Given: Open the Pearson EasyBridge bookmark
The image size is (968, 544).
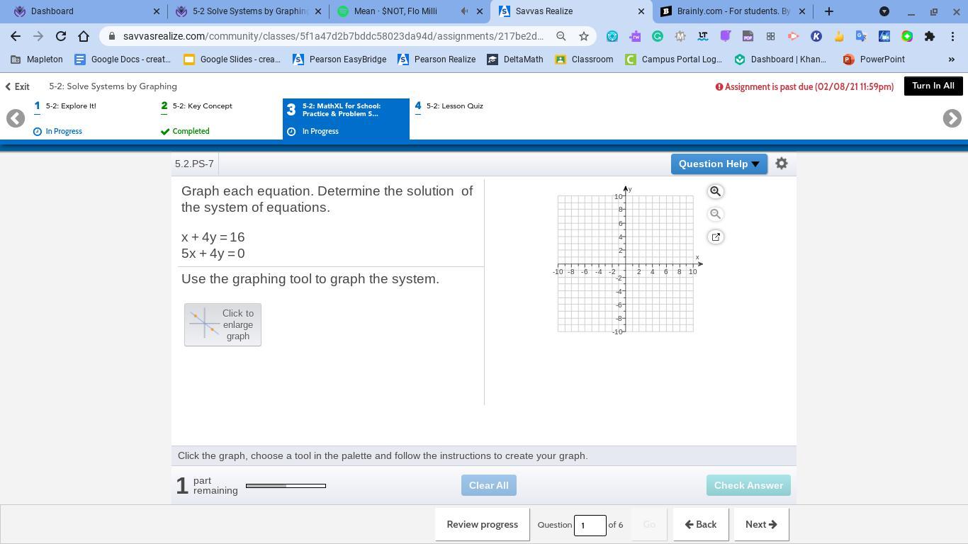Looking at the screenshot, I should pos(339,59).
